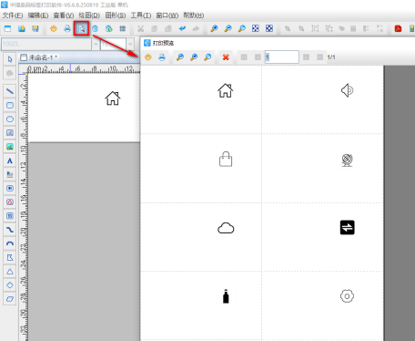Click the export PDF icon

[x=398, y=28]
